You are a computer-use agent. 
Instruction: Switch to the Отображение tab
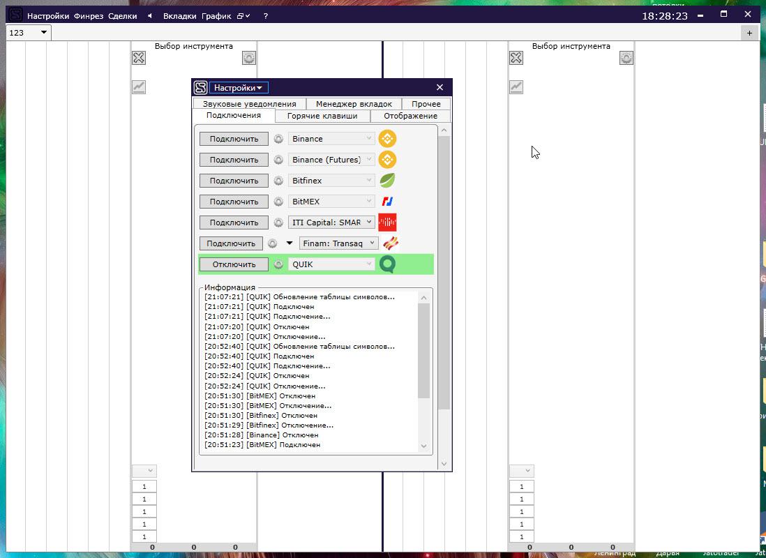[x=410, y=116]
